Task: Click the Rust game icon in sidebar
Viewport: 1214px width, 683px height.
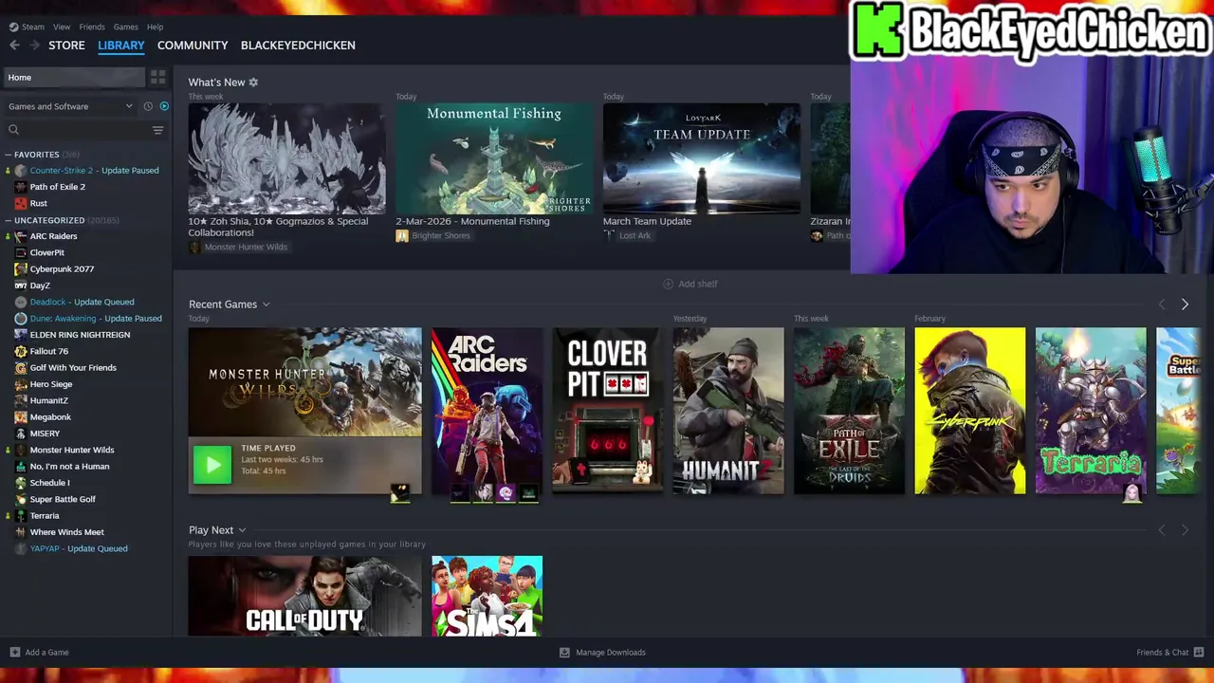Action: click(x=21, y=203)
